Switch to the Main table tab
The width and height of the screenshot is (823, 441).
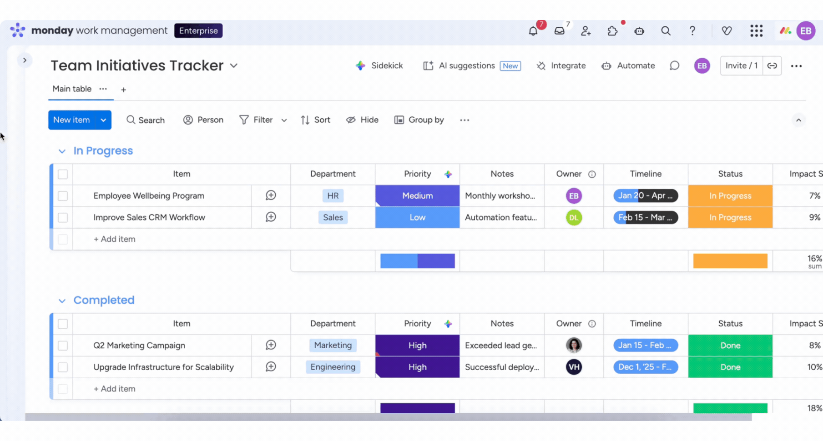[x=72, y=89]
